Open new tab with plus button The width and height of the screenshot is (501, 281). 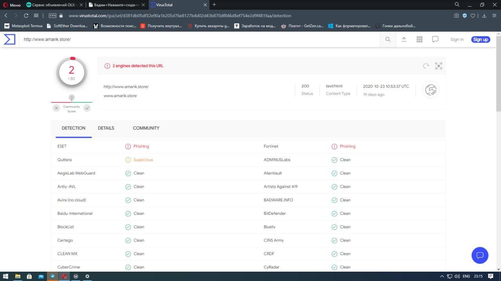click(x=214, y=5)
